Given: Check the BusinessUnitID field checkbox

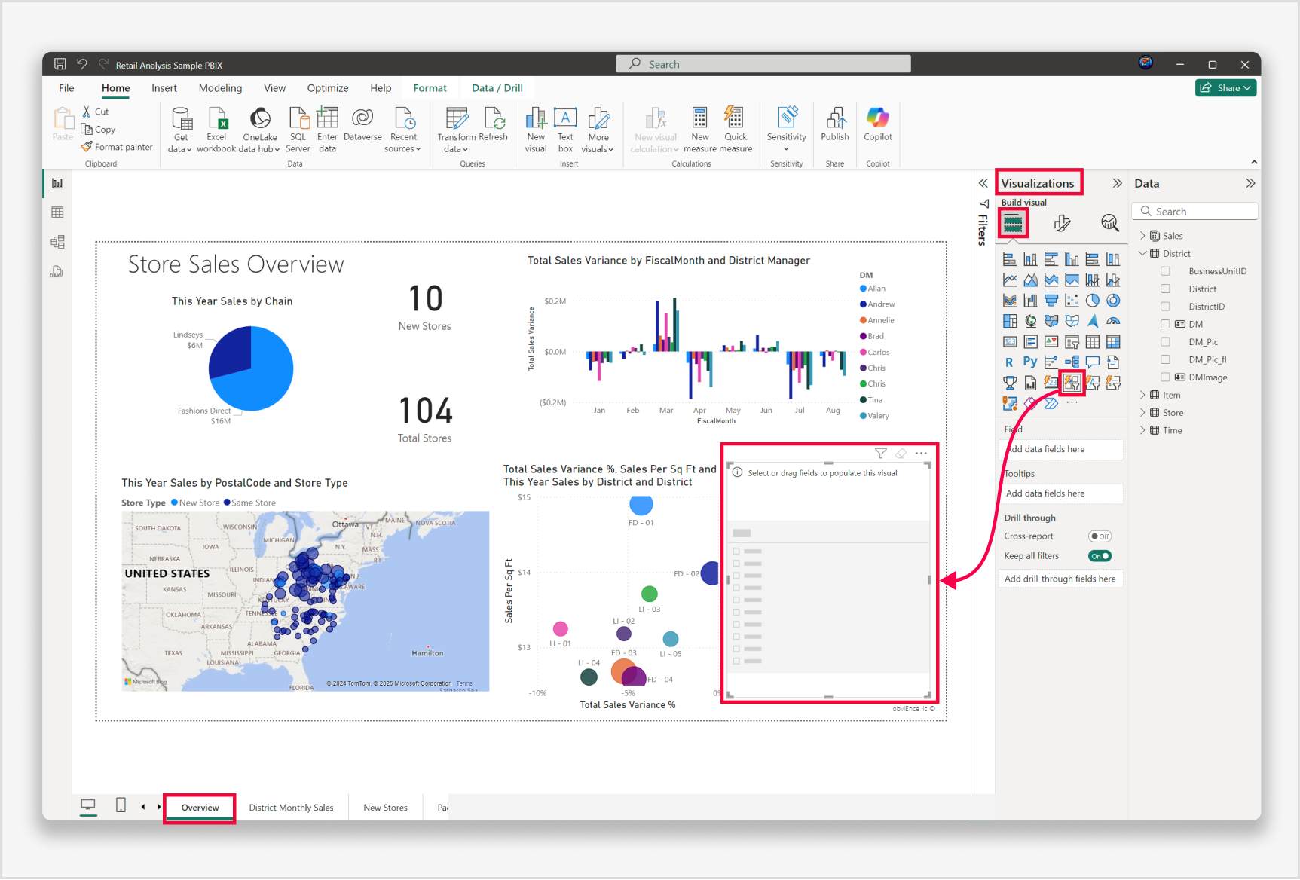Looking at the screenshot, I should (x=1165, y=271).
